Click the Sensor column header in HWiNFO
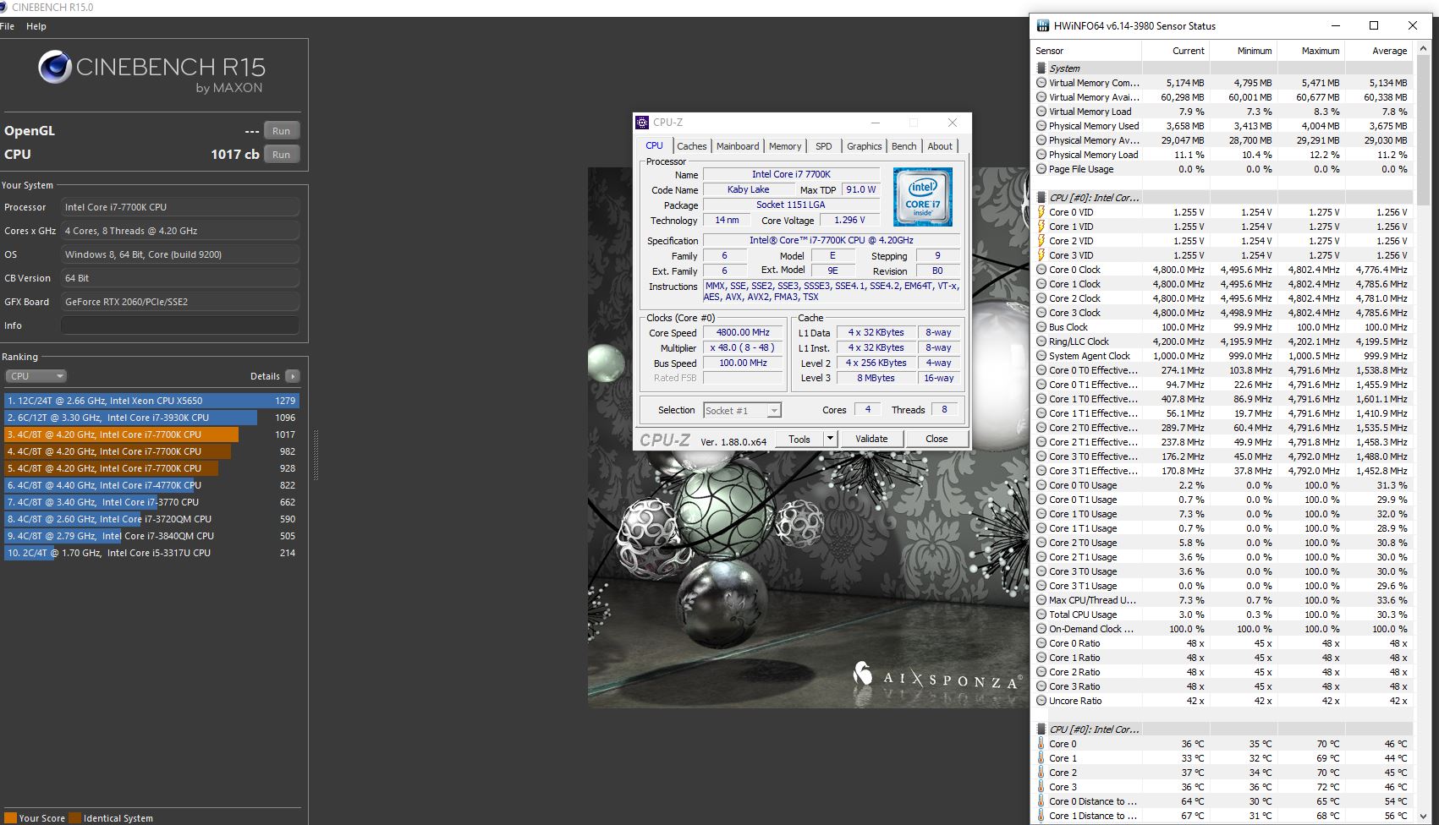Image resolution: width=1439 pixels, height=825 pixels. [1087, 51]
